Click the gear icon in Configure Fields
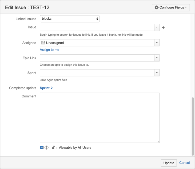This screenshot has width=195, height=169. [x=157, y=7]
